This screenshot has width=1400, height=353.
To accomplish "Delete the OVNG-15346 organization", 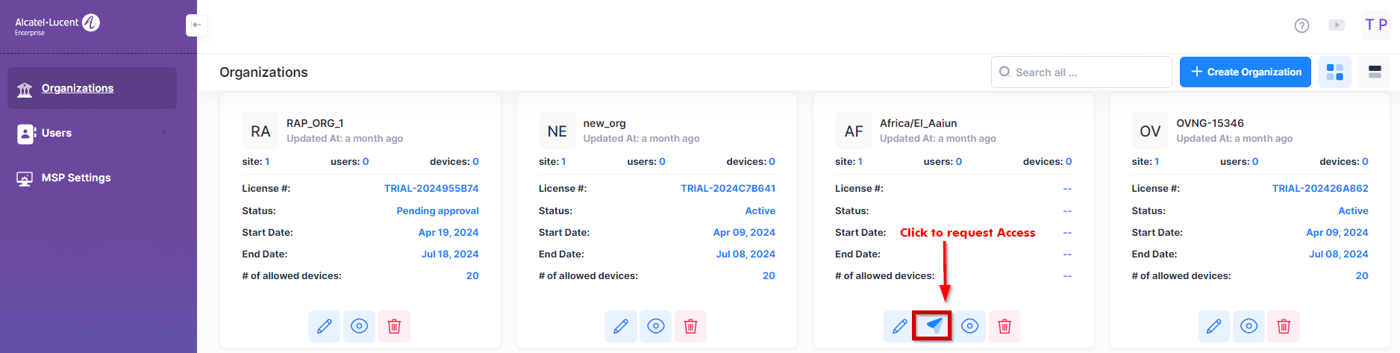I will pyautogui.click(x=1284, y=326).
